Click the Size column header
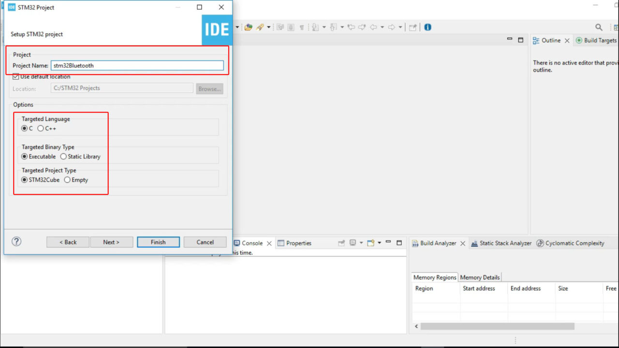The image size is (619, 348). tap(579, 289)
